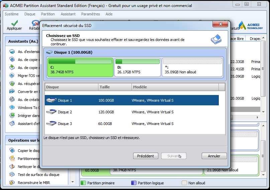Click the Migrer l'OS icon
Screen dimensions: 270x190
(12, 75)
